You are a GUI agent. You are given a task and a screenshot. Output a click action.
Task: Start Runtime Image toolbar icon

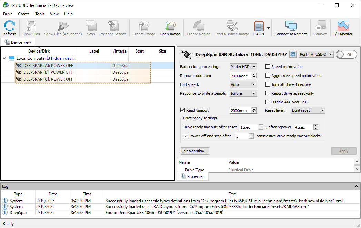[x=232, y=28]
